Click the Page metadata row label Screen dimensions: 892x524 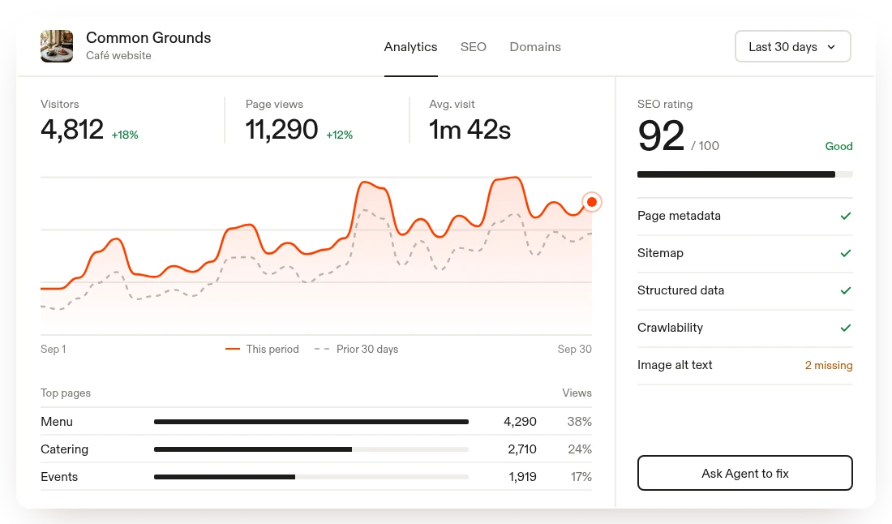(680, 216)
